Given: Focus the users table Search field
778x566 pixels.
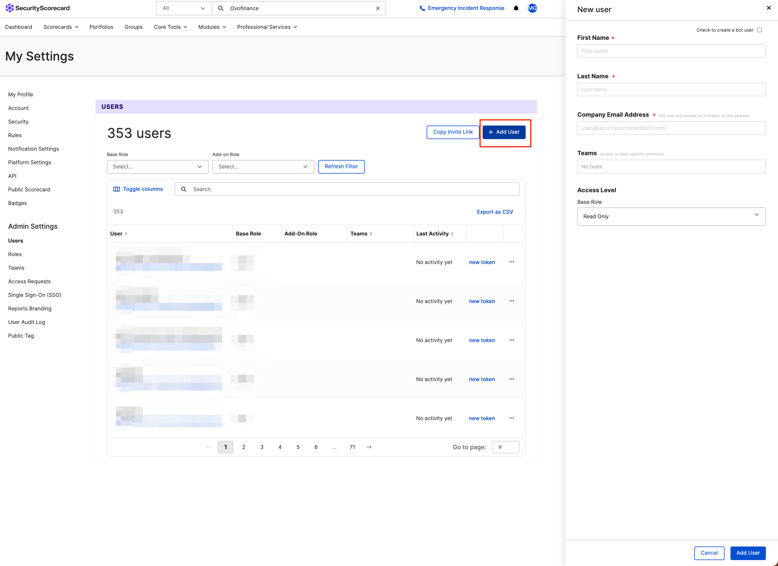Looking at the screenshot, I should pyautogui.click(x=347, y=189).
